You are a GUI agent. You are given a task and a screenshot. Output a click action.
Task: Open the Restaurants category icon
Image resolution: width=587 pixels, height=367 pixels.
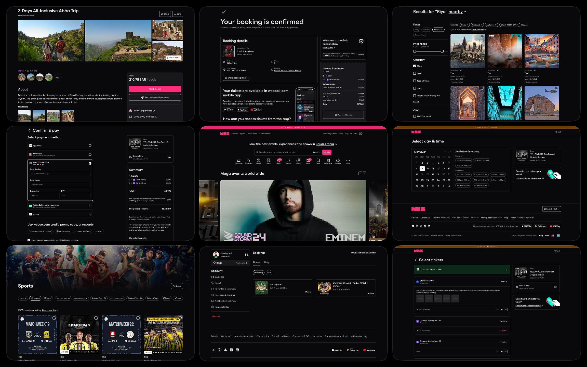point(248,161)
